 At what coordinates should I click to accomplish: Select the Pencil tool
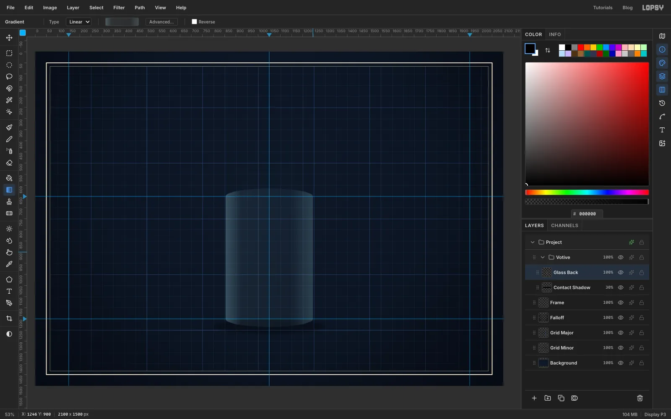pyautogui.click(x=9, y=139)
